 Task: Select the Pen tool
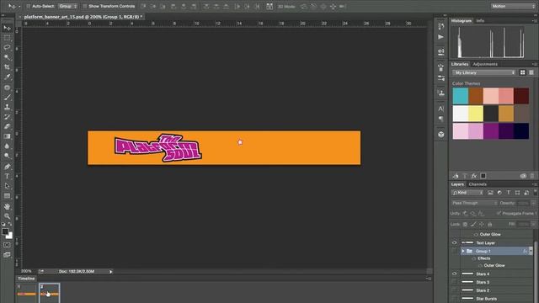(8, 167)
